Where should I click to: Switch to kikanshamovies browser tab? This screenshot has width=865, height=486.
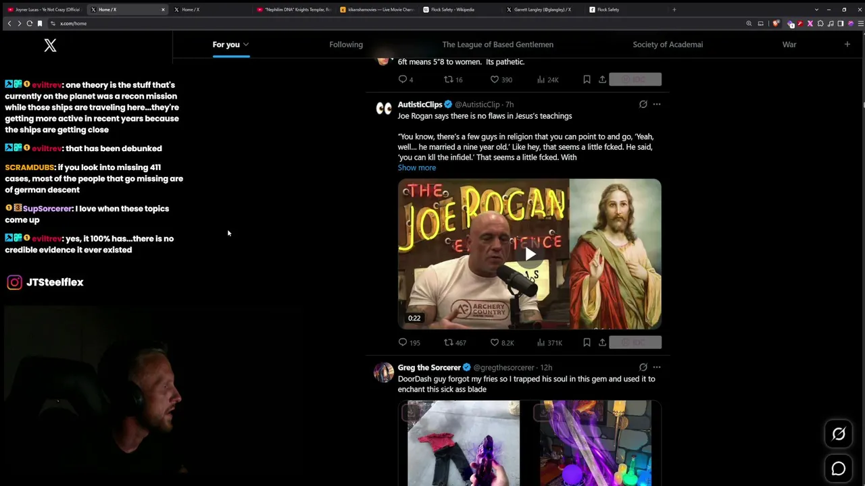click(377, 9)
